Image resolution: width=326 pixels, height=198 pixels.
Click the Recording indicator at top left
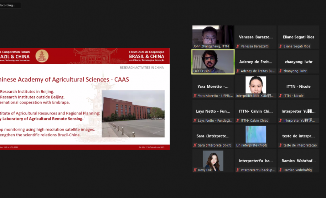[x=10, y=5]
